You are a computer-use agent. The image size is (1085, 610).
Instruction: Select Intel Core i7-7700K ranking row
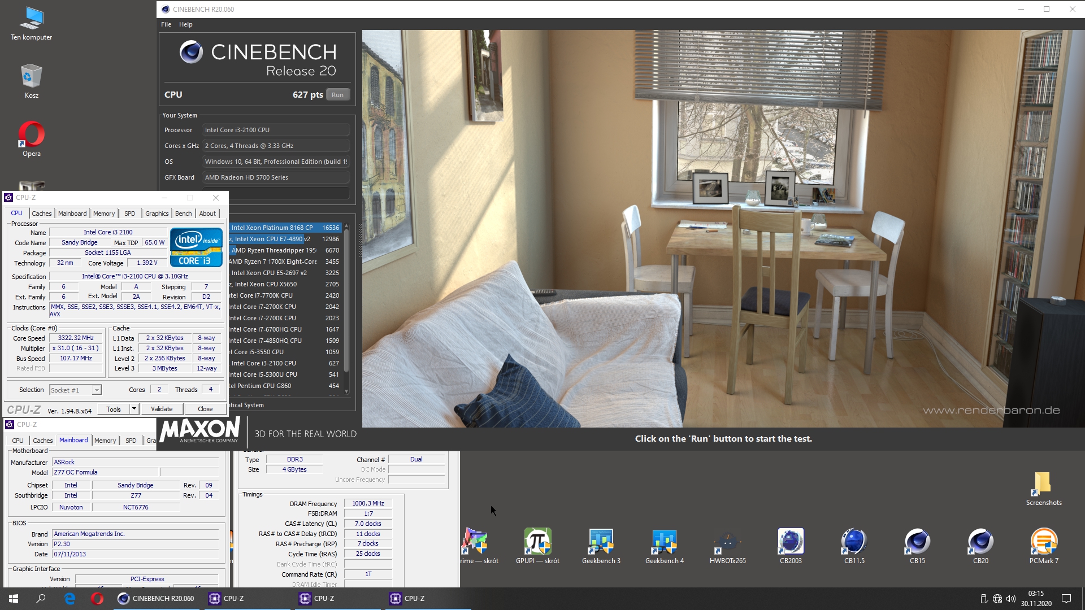[285, 295]
